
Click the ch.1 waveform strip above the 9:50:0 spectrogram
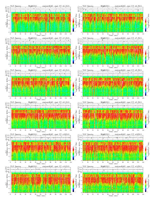pyautogui.click(x=113, y=105)
